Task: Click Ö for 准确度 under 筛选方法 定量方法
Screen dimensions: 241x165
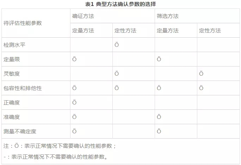Action: [x=159, y=117]
